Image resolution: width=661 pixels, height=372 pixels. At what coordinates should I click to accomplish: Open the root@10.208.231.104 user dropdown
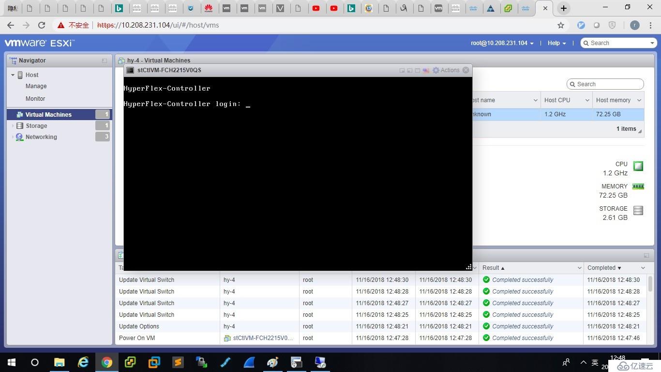click(x=502, y=43)
